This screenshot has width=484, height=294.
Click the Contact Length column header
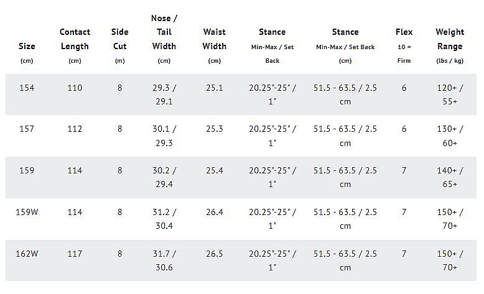coord(75,45)
